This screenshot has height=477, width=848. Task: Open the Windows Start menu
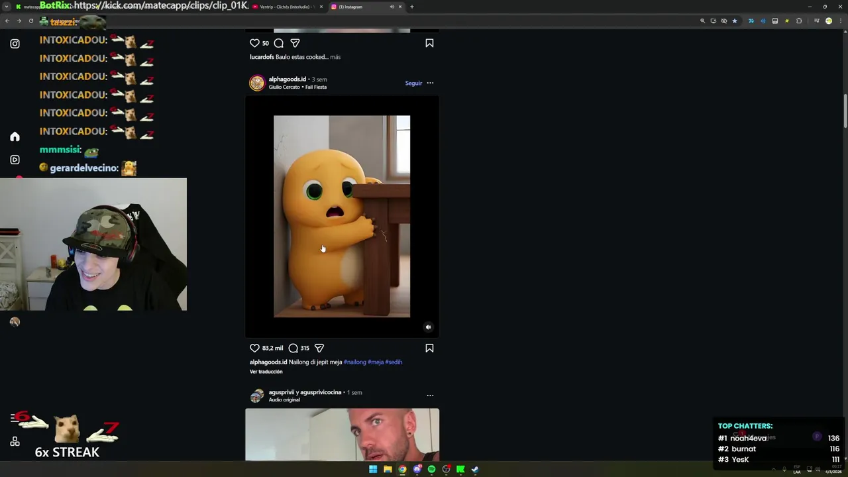pyautogui.click(x=373, y=469)
